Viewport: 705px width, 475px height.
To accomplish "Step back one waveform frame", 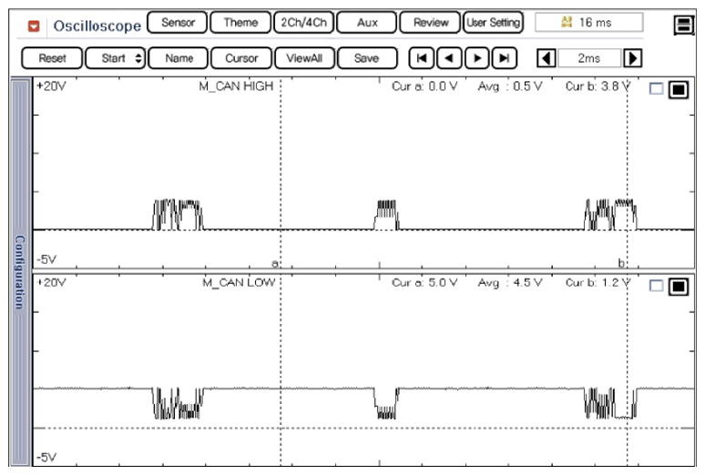I will coord(448,58).
